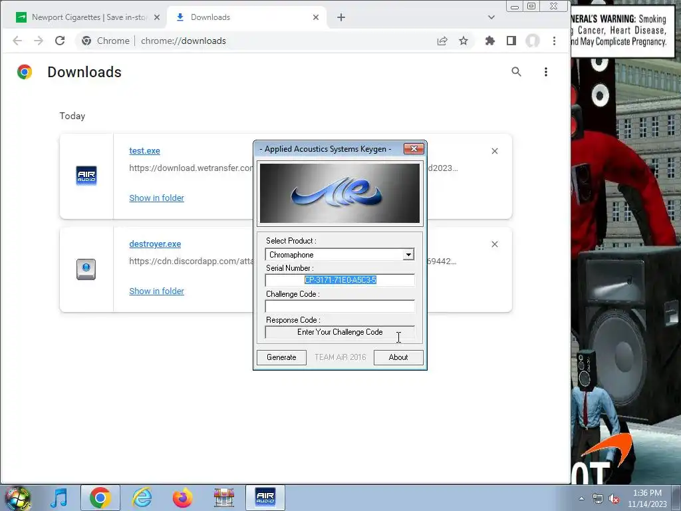
Task: Open the Chrome three-dot menu
Action: tap(554, 41)
